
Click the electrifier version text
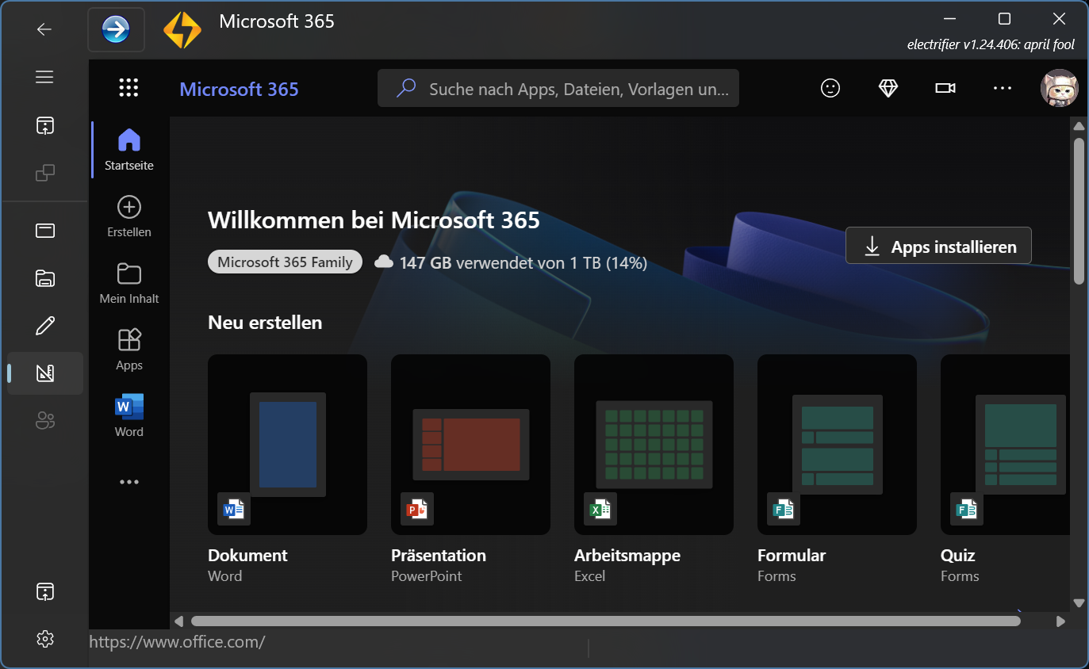(x=991, y=45)
